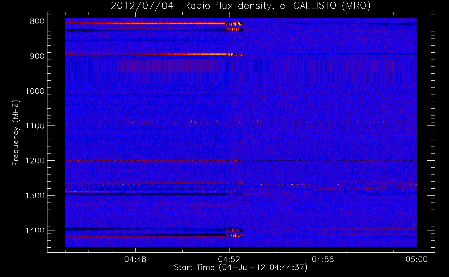This screenshot has height=277, width=449.
Task: Click the plot title mentioning e-CALLISTO (MRO)
Action: [x=241, y=6]
